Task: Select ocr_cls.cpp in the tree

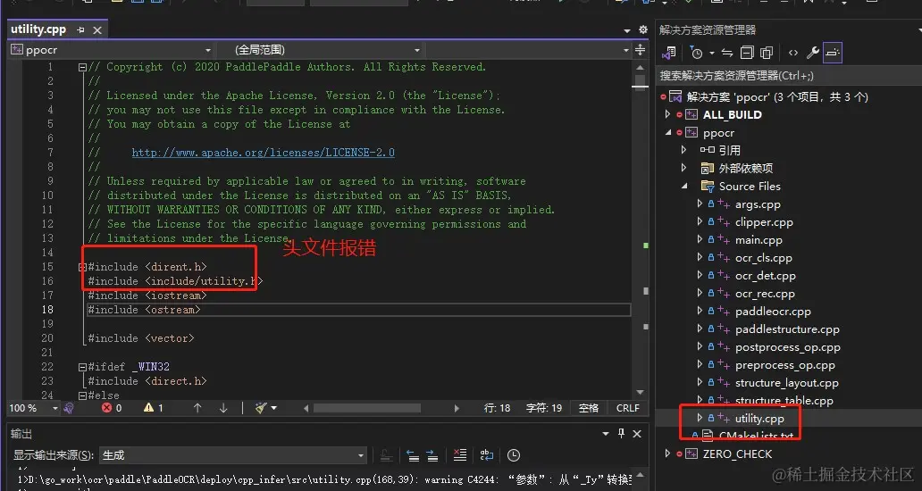Action: coord(763,258)
